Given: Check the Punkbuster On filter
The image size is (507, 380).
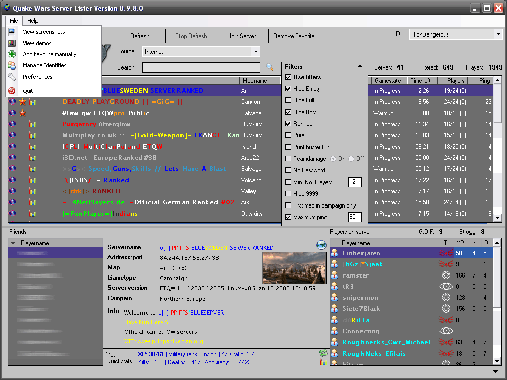Looking at the screenshot, I should click(288, 147).
